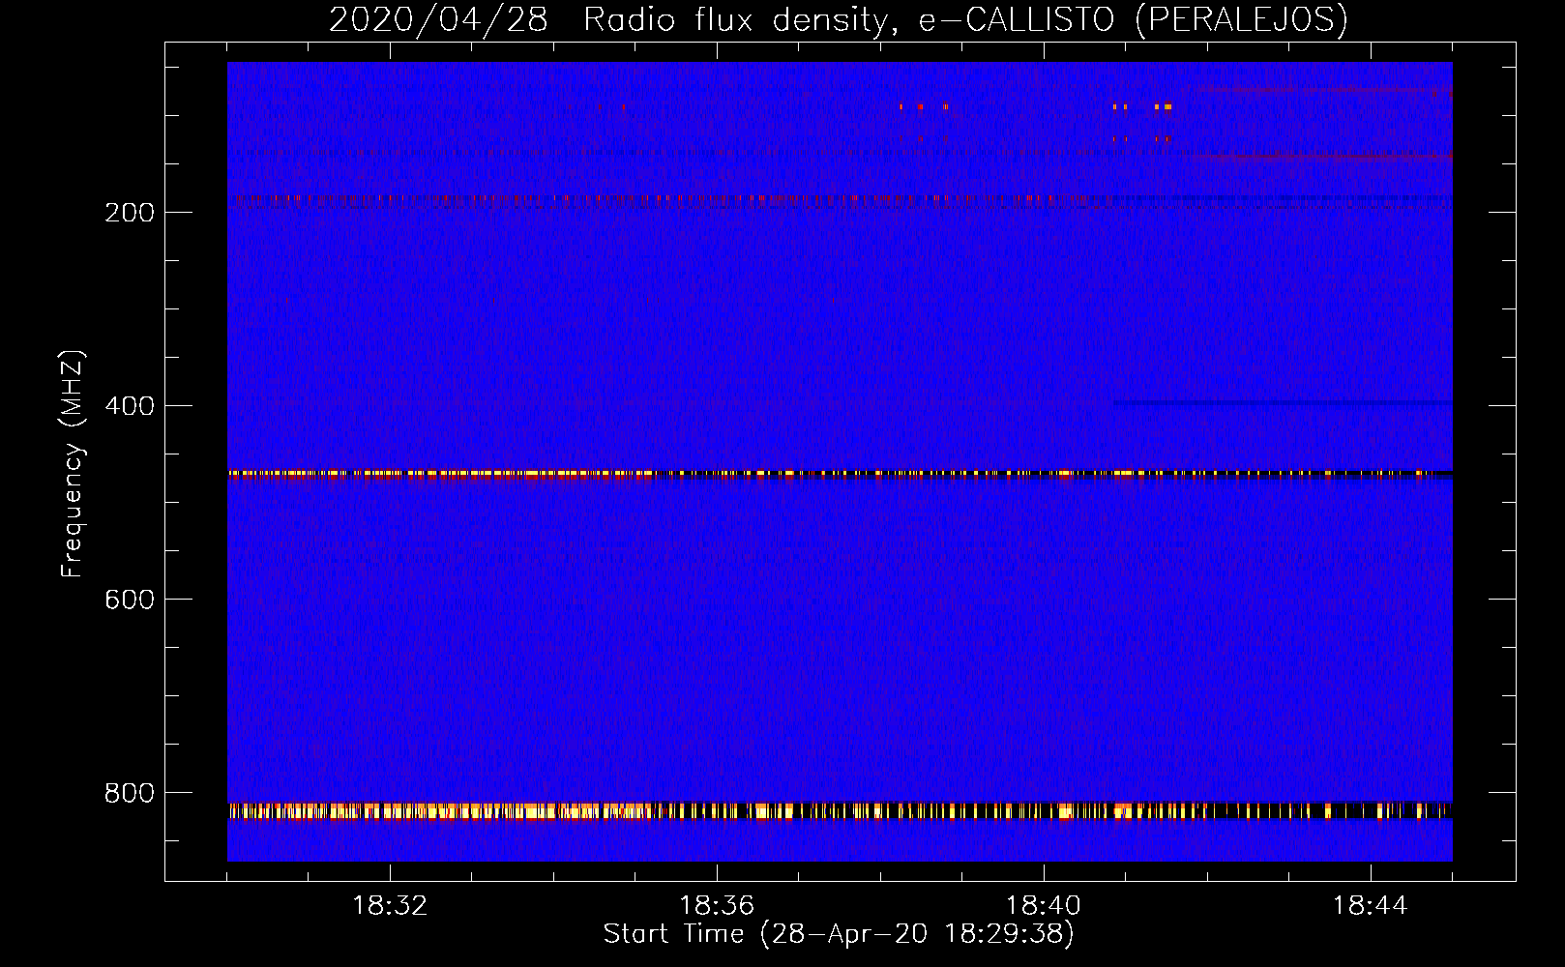Click the 800 frequency tick label
This screenshot has width=1565, height=967.
[130, 792]
